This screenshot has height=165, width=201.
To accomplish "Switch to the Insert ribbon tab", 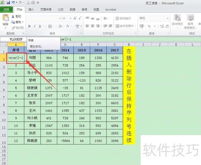I will coord(31,10).
